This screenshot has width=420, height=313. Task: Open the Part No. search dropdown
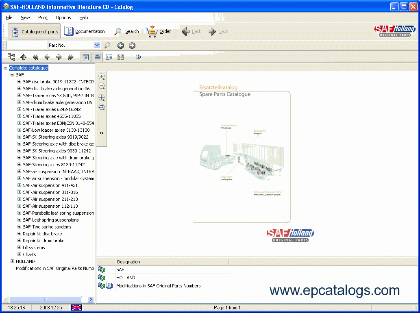(x=97, y=45)
